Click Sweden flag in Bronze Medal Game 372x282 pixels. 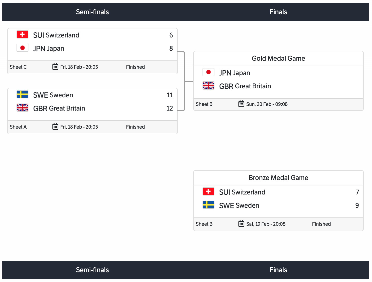click(x=208, y=205)
